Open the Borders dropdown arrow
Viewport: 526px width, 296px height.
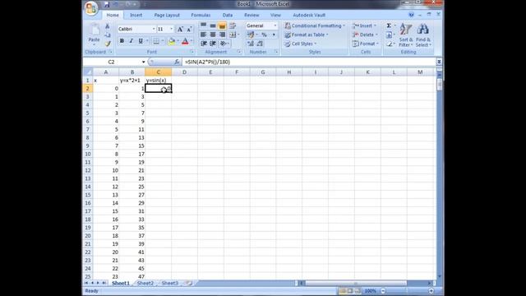(163, 41)
